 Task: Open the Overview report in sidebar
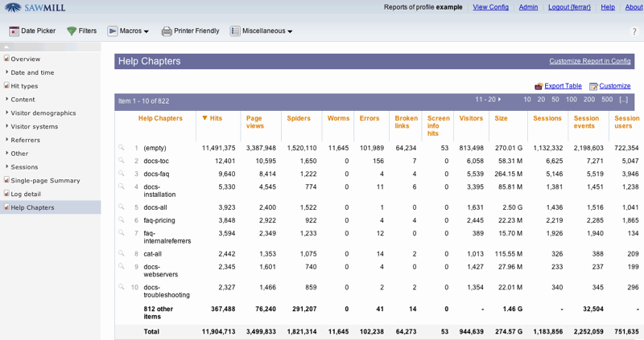(x=25, y=59)
